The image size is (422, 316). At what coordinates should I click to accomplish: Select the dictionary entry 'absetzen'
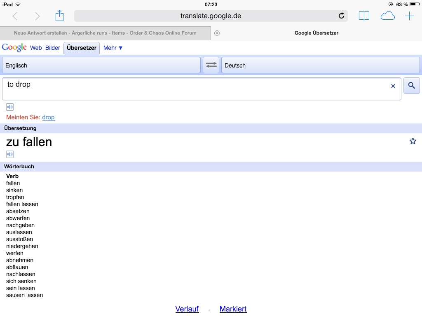click(x=18, y=211)
